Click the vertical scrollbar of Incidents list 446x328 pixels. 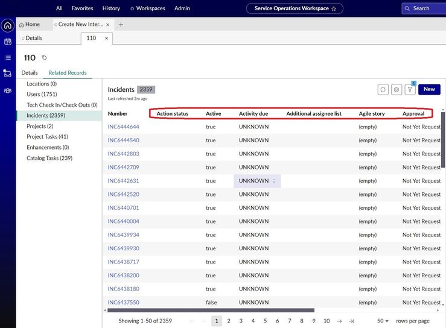pos(443,140)
